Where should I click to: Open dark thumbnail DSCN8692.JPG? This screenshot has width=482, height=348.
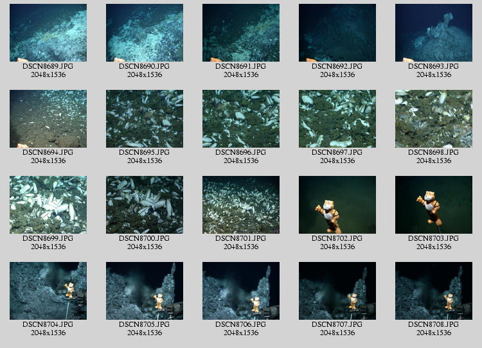[x=337, y=33]
